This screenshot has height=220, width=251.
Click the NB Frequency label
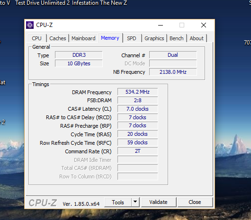129,72
